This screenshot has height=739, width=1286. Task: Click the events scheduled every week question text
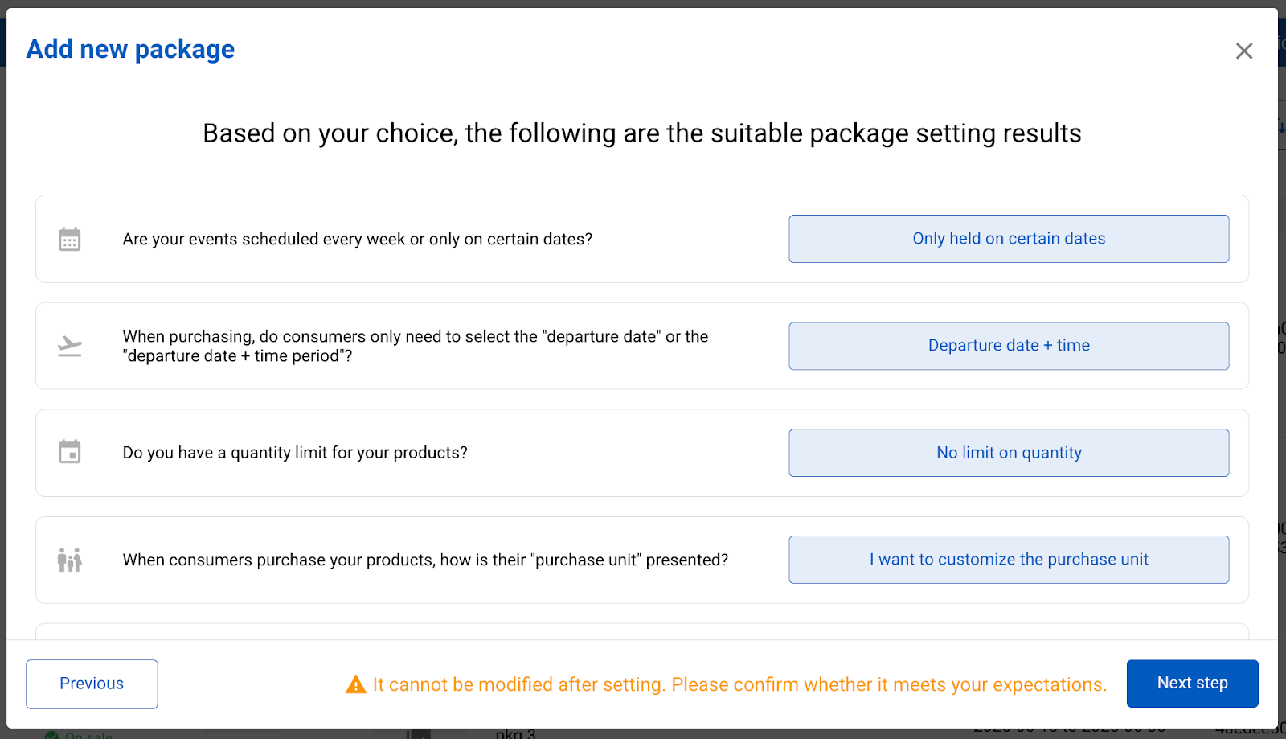357,240
